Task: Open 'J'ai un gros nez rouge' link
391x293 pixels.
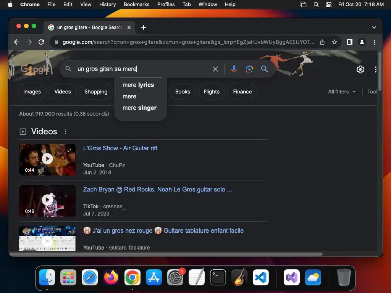Action: point(163,230)
